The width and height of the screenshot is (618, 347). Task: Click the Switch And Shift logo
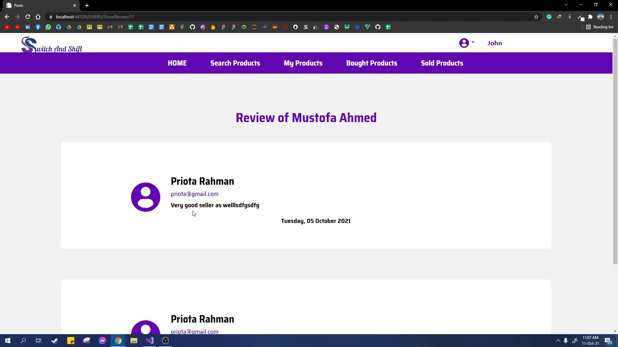click(51, 44)
